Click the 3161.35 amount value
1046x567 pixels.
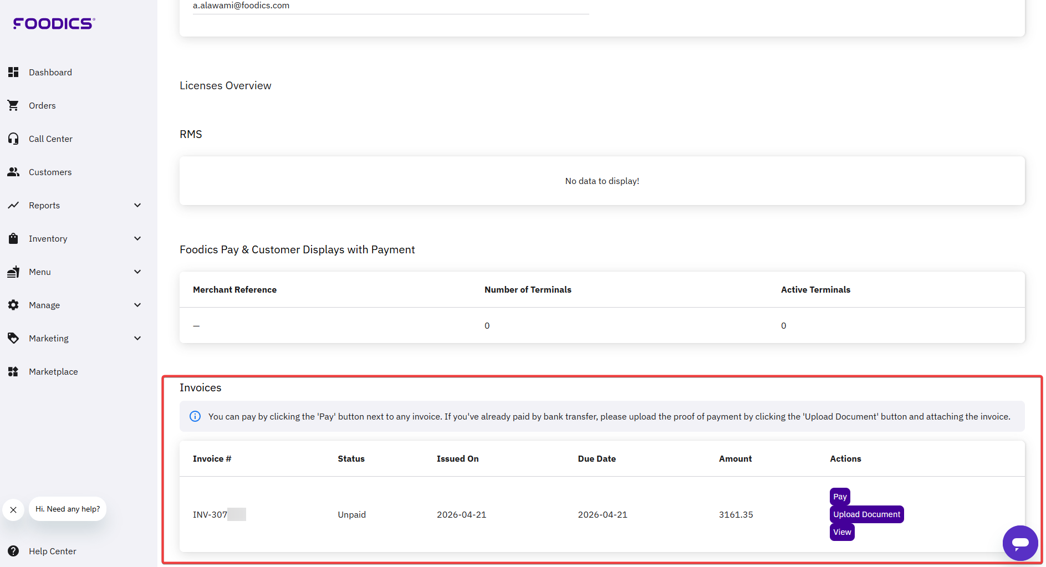pos(736,514)
